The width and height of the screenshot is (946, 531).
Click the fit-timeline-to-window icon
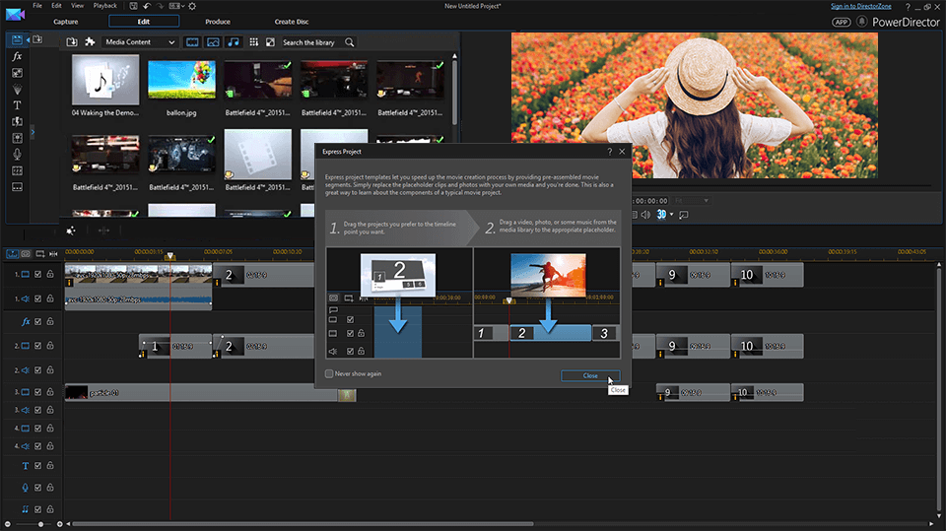click(x=53, y=254)
